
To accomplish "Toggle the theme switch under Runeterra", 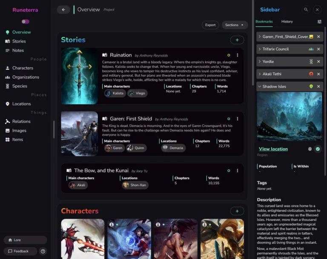I will [26, 21].
